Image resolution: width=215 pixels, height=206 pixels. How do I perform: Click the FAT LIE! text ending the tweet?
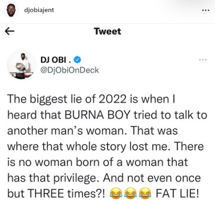click(177, 193)
